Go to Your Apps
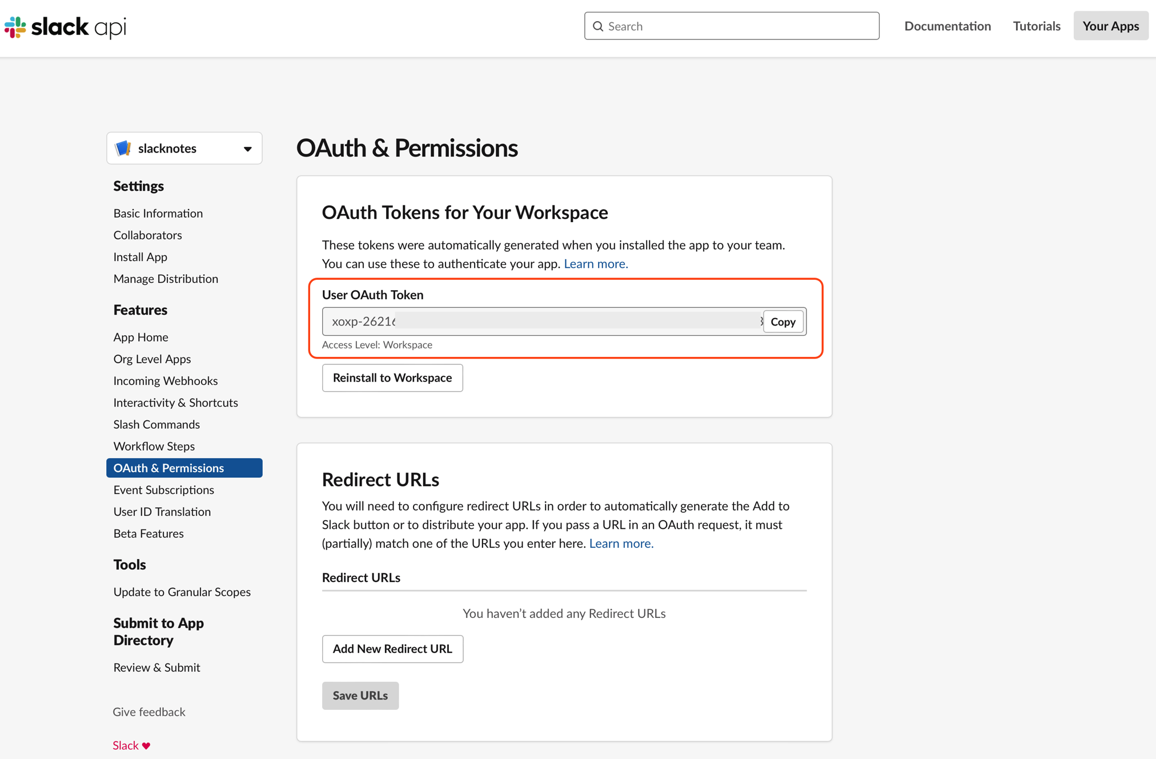This screenshot has width=1156, height=759. click(x=1110, y=26)
